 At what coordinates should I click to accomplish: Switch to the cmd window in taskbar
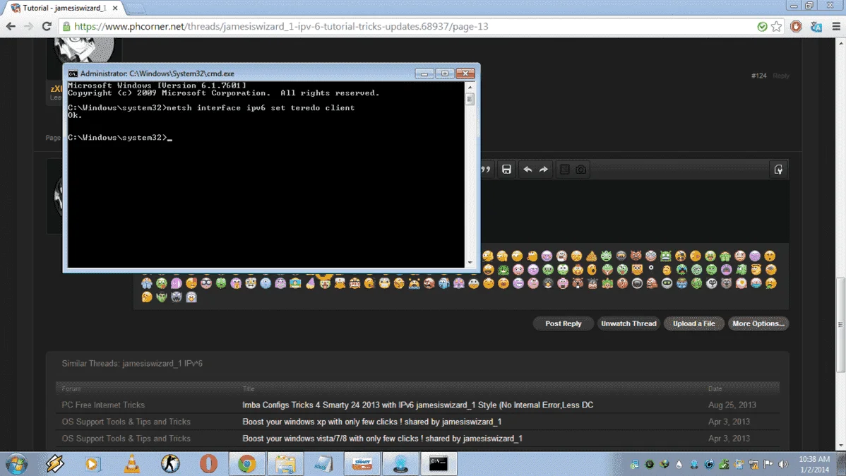438,463
